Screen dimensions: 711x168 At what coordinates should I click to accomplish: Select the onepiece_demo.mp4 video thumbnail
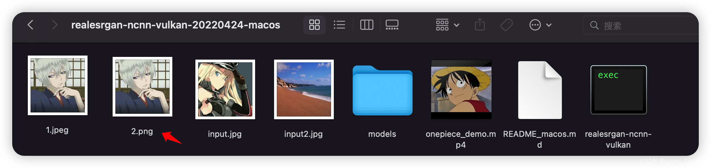pyautogui.click(x=461, y=89)
